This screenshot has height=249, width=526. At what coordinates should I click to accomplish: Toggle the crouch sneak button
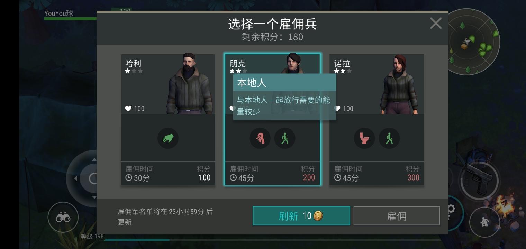coord(484,222)
